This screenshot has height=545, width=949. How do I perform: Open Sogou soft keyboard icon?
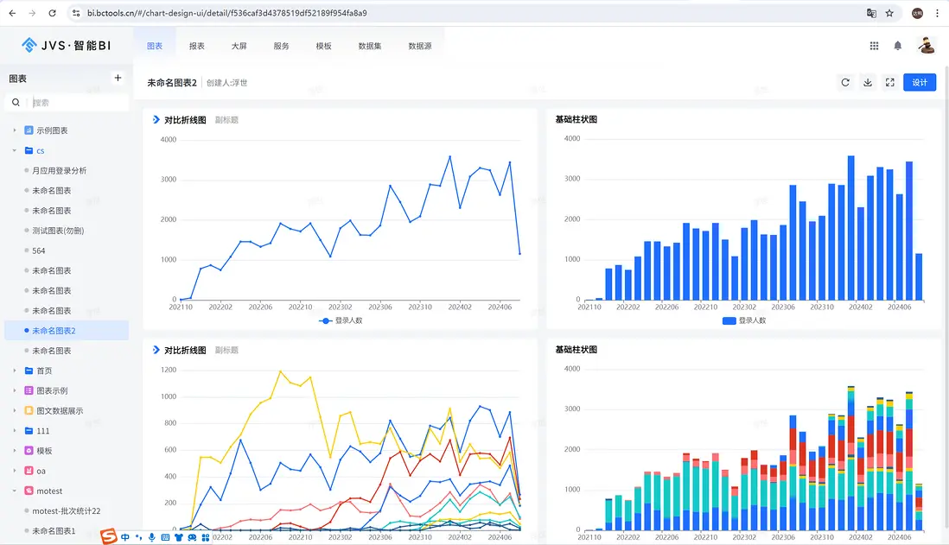pos(165,537)
